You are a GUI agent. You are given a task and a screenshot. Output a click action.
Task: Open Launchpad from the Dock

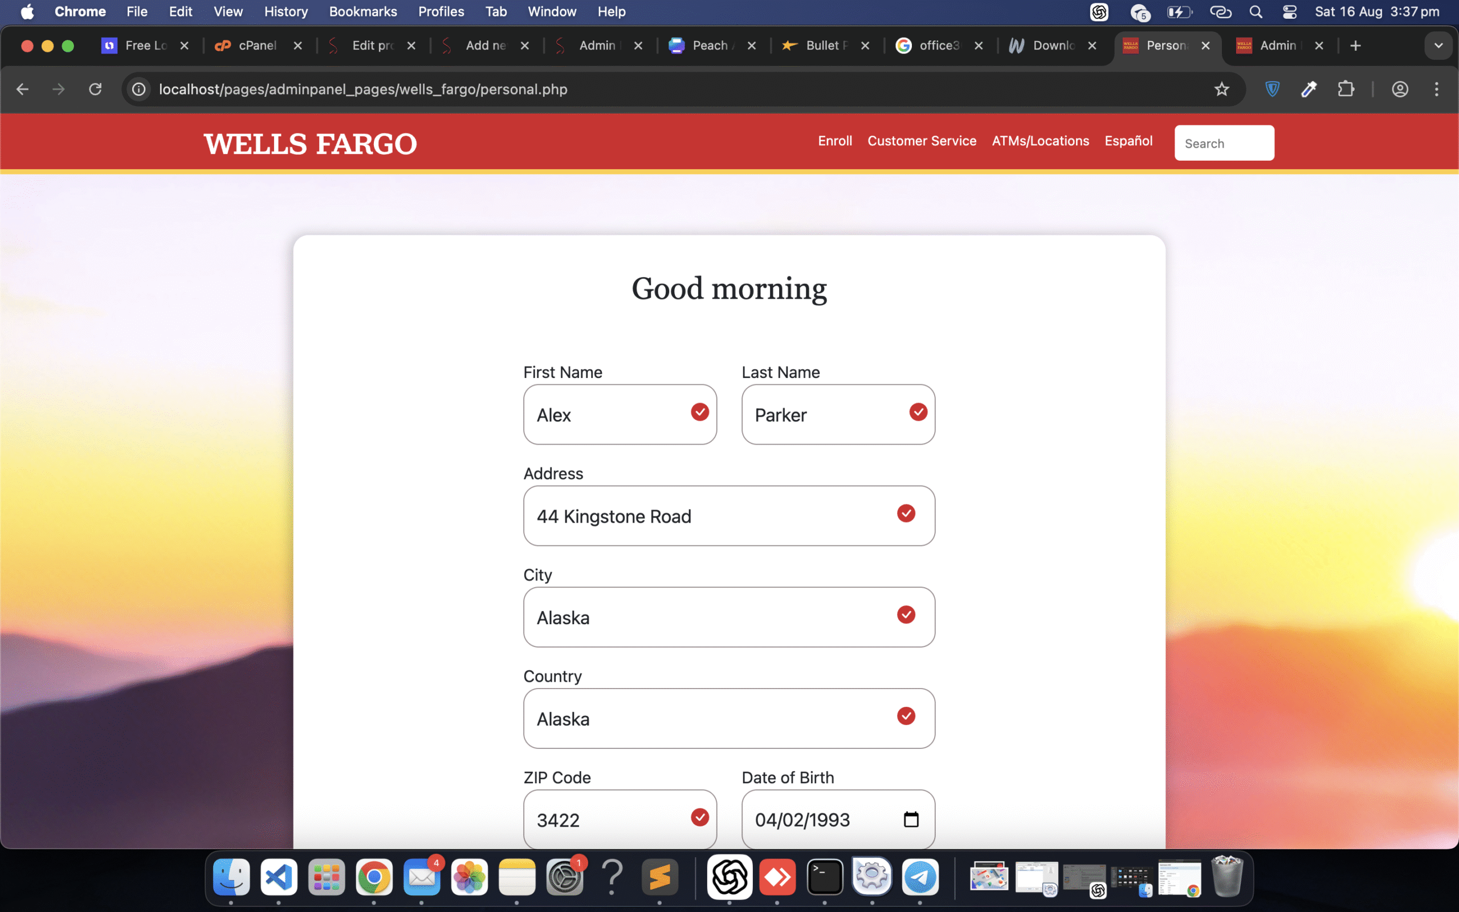(x=326, y=877)
